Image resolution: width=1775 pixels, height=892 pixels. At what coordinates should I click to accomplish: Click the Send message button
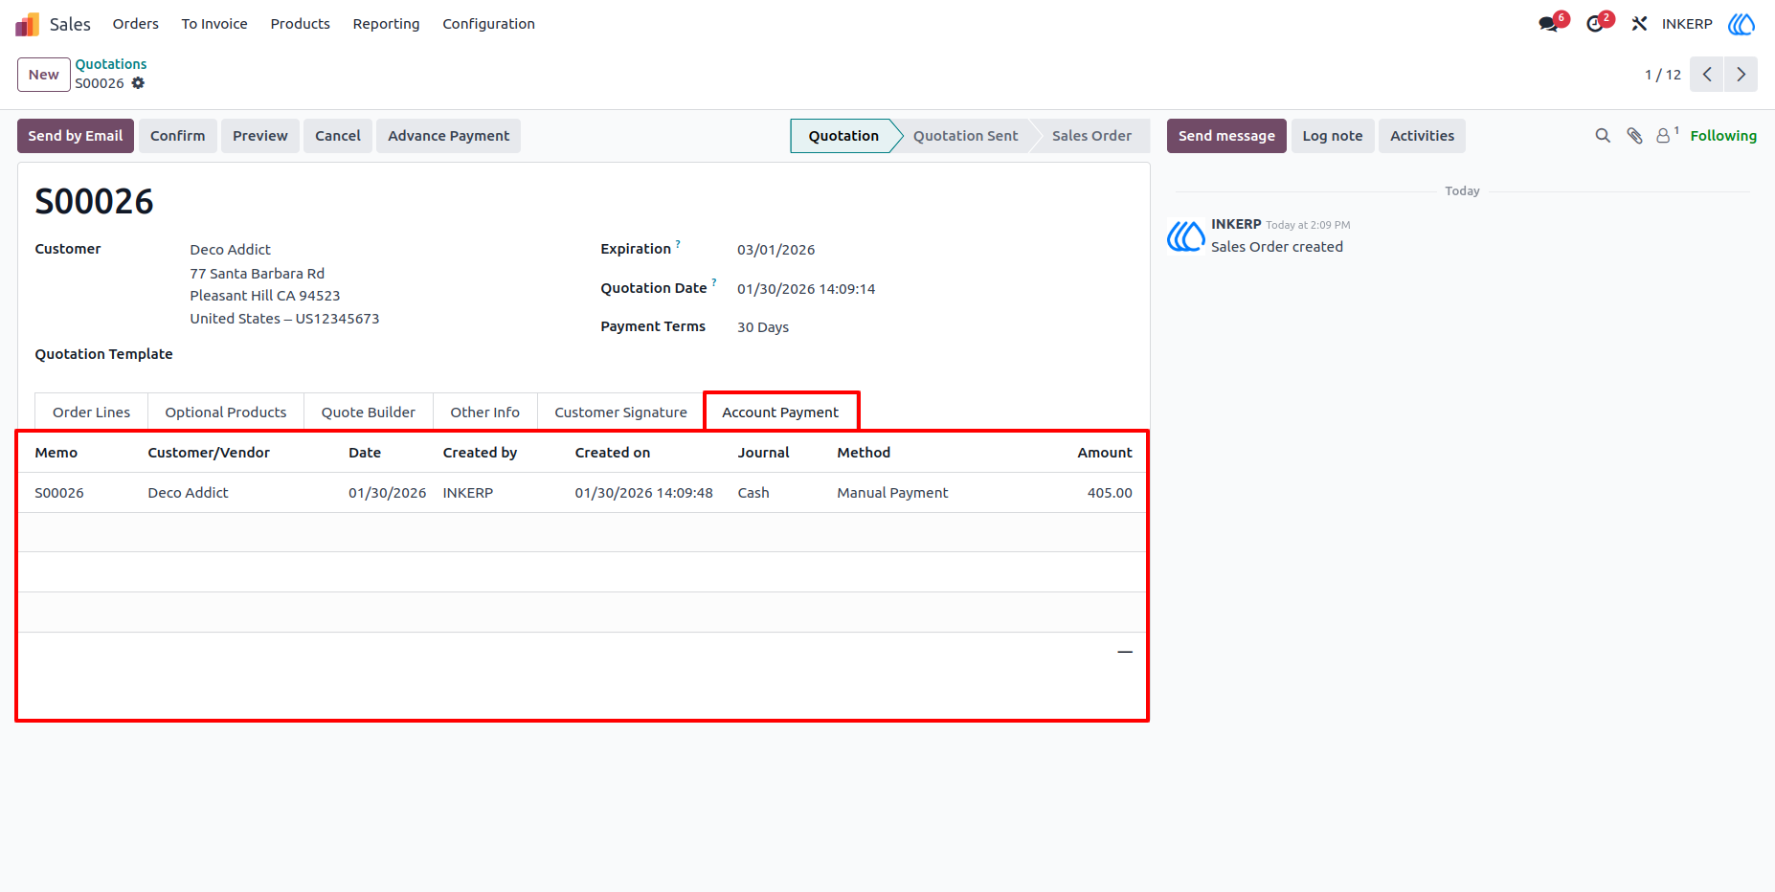(x=1226, y=136)
